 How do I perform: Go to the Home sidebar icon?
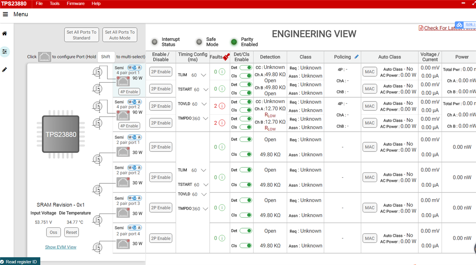[x=5, y=34]
